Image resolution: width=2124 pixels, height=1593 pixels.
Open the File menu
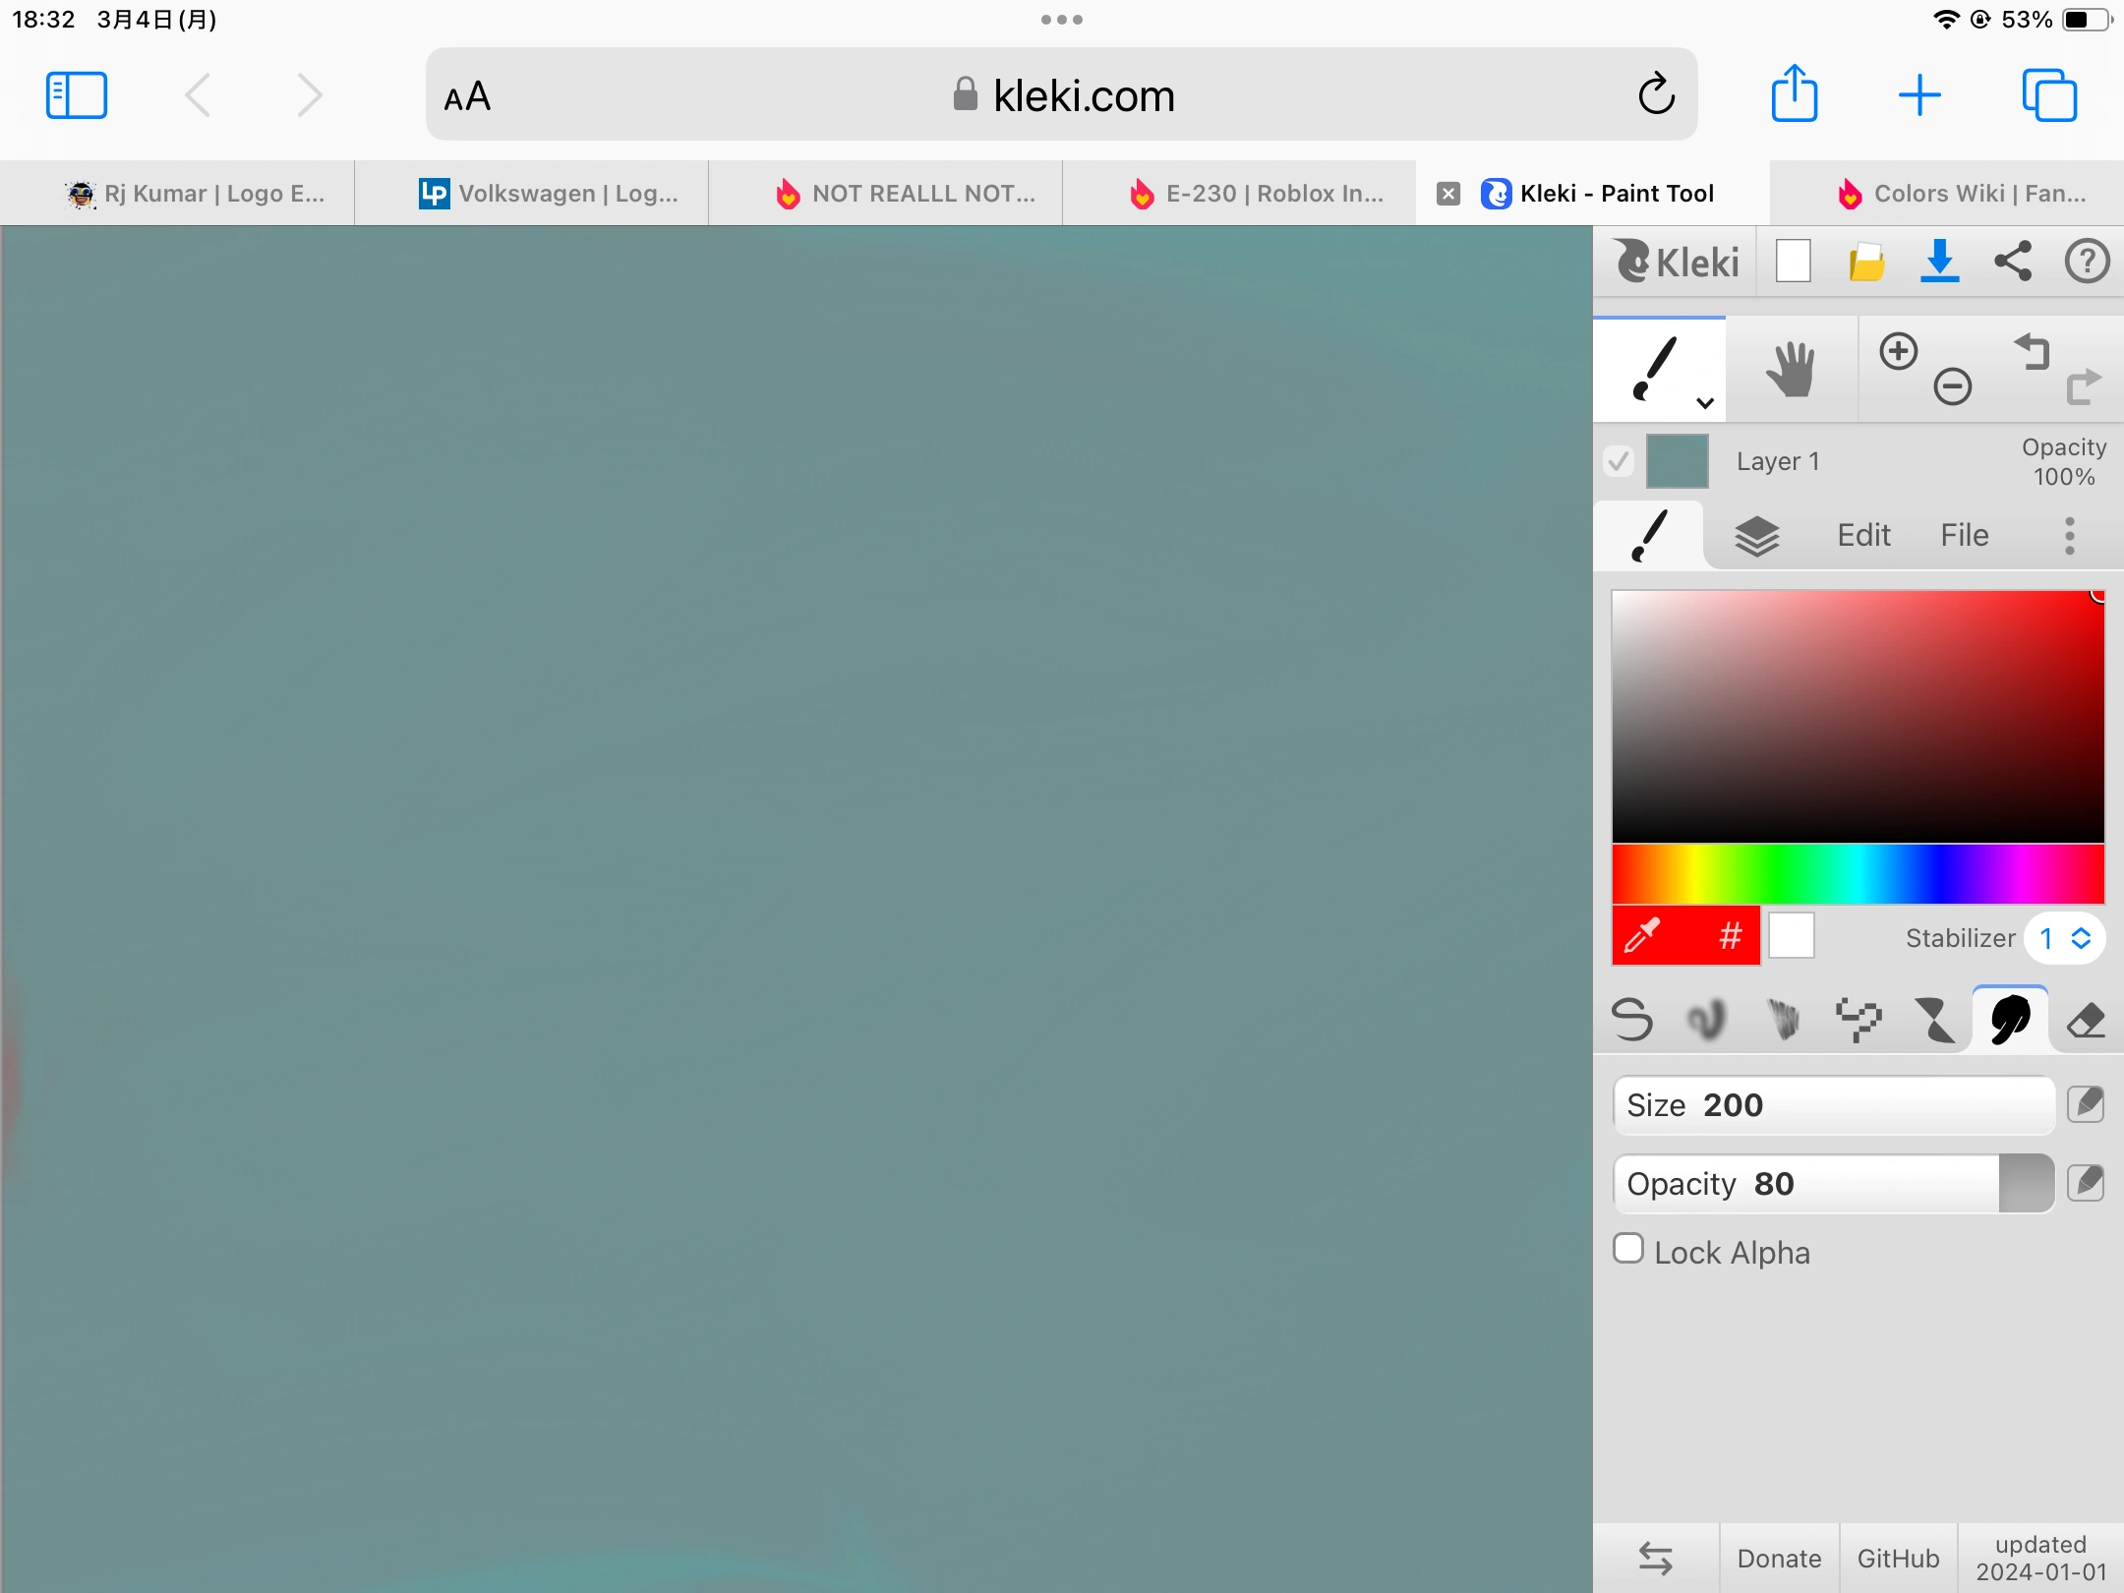click(1963, 535)
